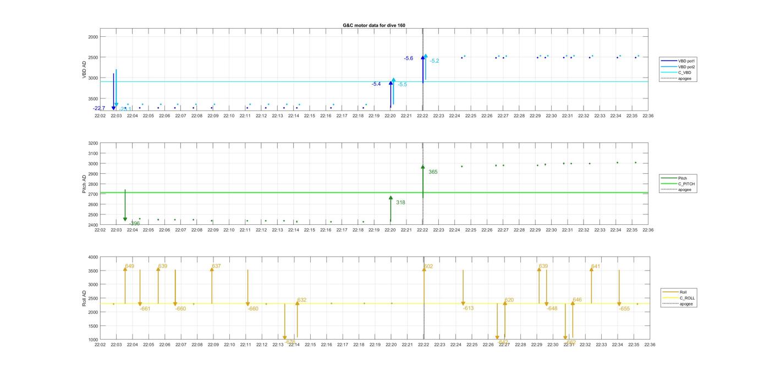The height and width of the screenshot is (381, 770).
Task: Click the '620' roll data label
Action: point(509,300)
